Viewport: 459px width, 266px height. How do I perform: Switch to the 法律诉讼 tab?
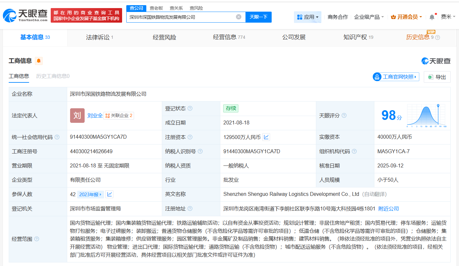(98, 37)
